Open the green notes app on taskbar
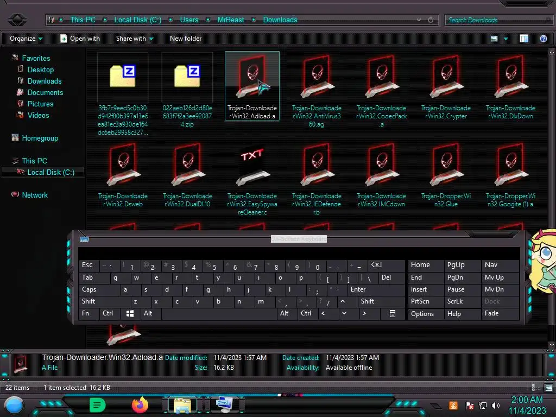The height and width of the screenshot is (417, 556). pos(98,405)
